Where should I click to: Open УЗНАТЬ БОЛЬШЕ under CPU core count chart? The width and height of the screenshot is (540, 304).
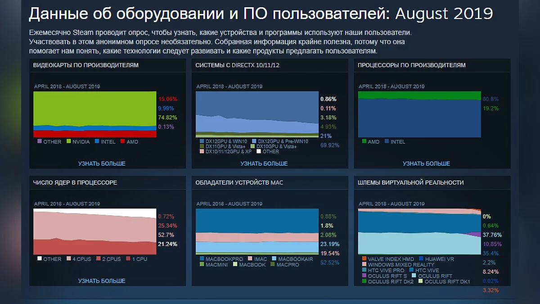102,281
